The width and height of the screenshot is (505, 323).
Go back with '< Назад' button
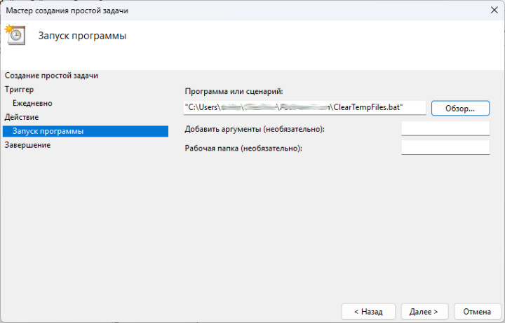(x=368, y=310)
